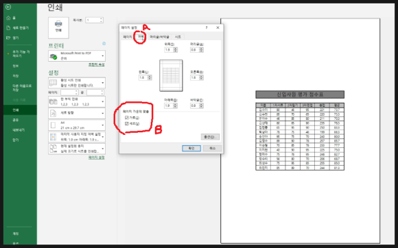This screenshot has height=248, width=398.
Task: Select 정보 (Info) in sidebar
Action: coord(16,66)
